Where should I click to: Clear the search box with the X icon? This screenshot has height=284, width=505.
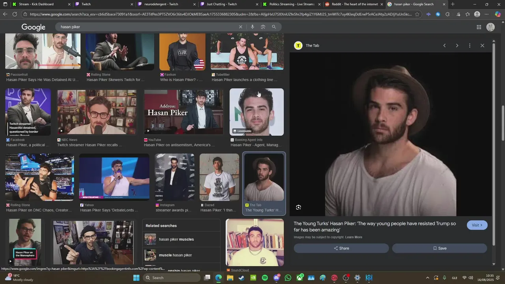point(240,27)
